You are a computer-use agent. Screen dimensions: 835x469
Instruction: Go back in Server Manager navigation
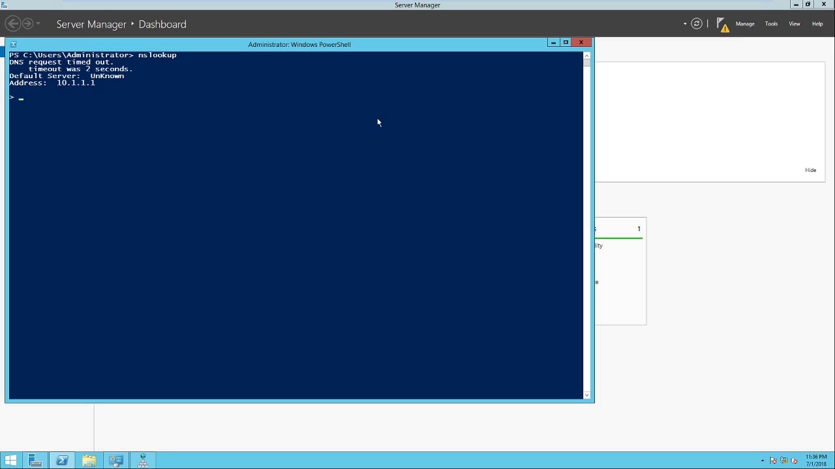tap(12, 24)
